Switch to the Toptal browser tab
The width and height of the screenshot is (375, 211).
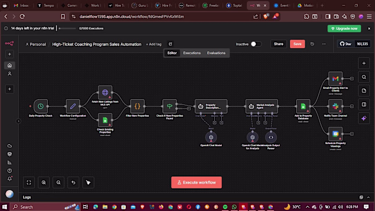235,5
